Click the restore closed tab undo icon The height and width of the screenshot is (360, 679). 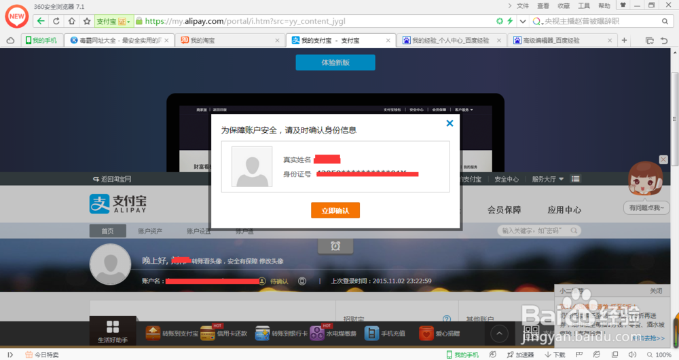[x=664, y=40]
